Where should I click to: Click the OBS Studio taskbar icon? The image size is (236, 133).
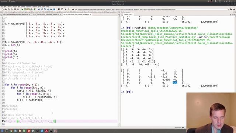click(51, 131)
